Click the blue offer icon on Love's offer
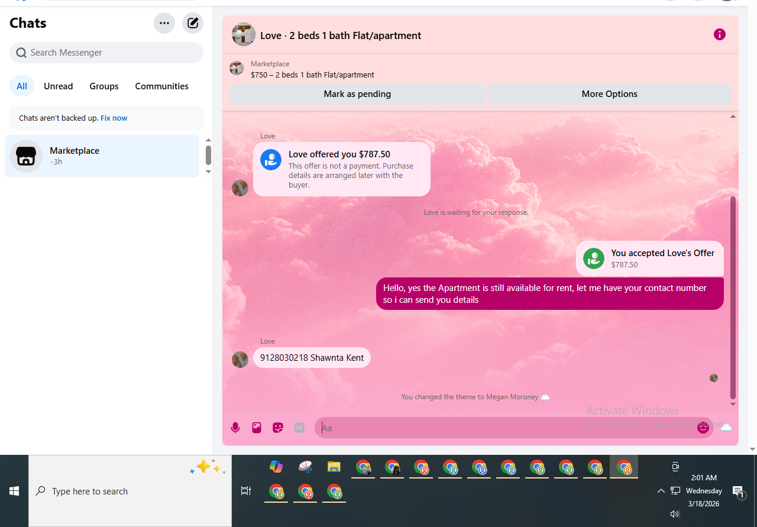Viewport: 757px width, 527px height. [x=271, y=160]
